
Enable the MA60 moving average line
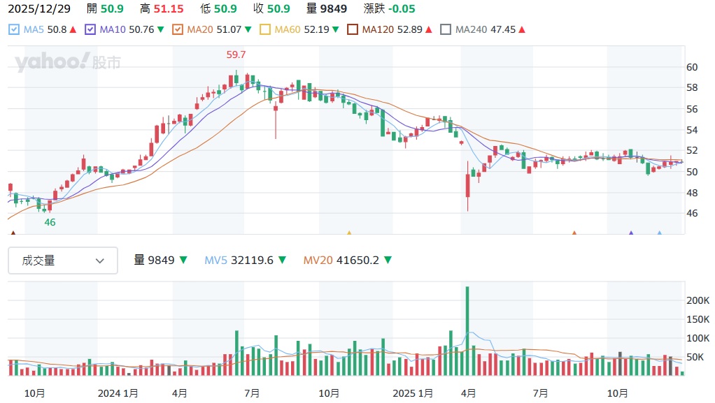click(264, 30)
